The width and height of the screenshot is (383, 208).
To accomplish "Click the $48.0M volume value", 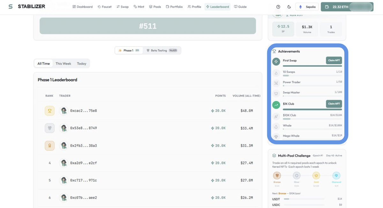I will [247, 111].
